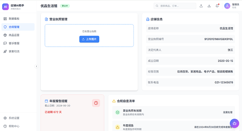This screenshot has width=242, height=131.
Task: Click the building icon beside 店铺信息
Action: (148, 19)
